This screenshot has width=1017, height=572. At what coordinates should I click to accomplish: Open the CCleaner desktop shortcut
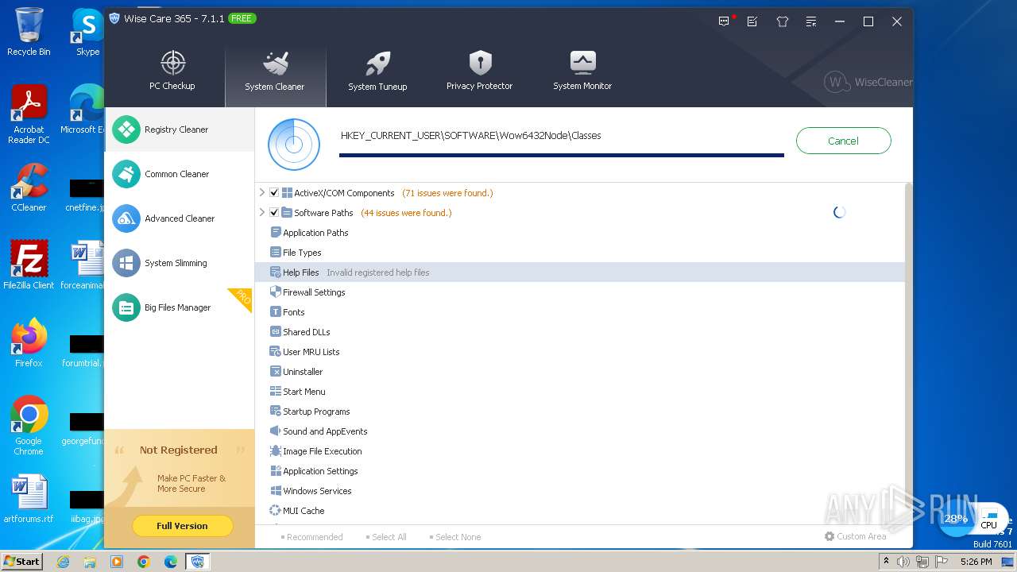coord(29,187)
